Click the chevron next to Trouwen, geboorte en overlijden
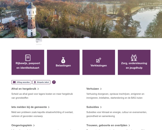162x130 pixels. coord(129,125)
